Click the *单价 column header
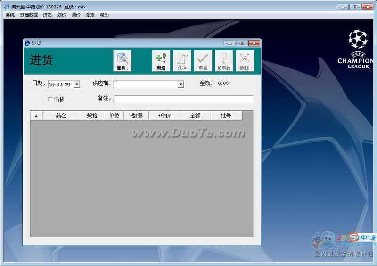The height and width of the screenshot is (266, 377). pyautogui.click(x=164, y=116)
